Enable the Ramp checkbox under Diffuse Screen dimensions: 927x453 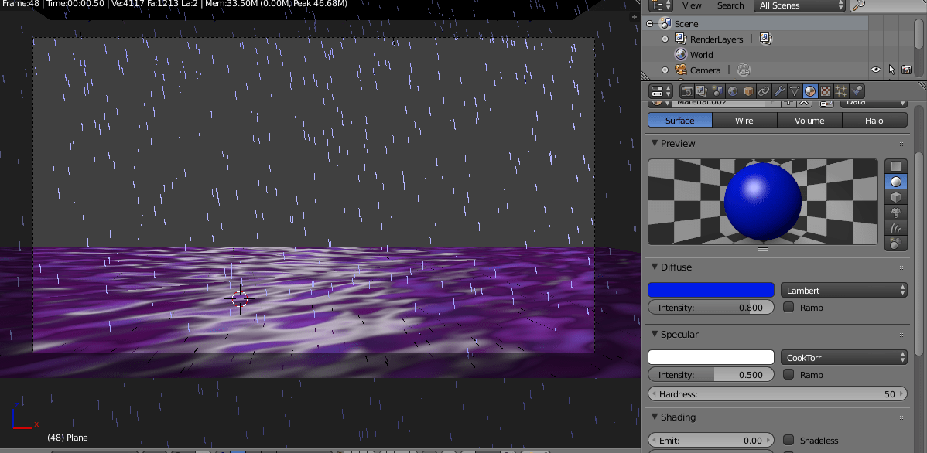(x=788, y=307)
